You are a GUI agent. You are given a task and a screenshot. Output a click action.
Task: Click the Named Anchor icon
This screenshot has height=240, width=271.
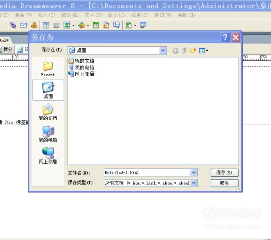pyautogui.click(x=34, y=25)
